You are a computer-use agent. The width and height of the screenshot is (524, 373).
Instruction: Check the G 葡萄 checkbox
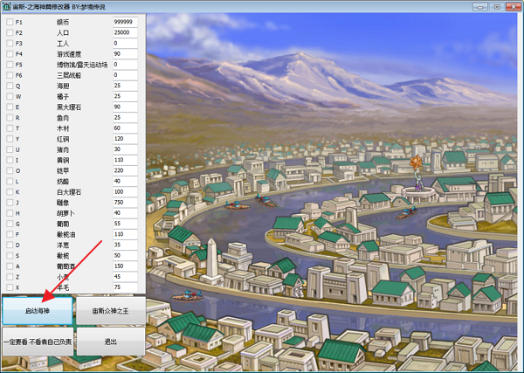(x=10, y=224)
